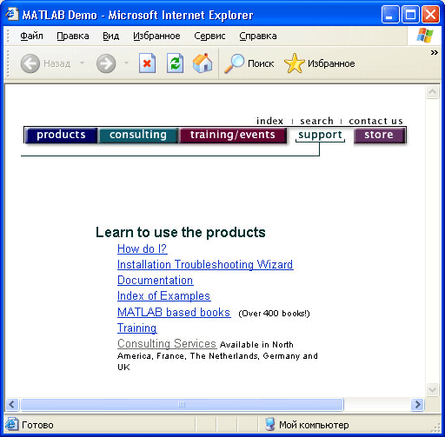The image size is (445, 437).
Task: Click the Back arrow button
Action: click(30, 63)
